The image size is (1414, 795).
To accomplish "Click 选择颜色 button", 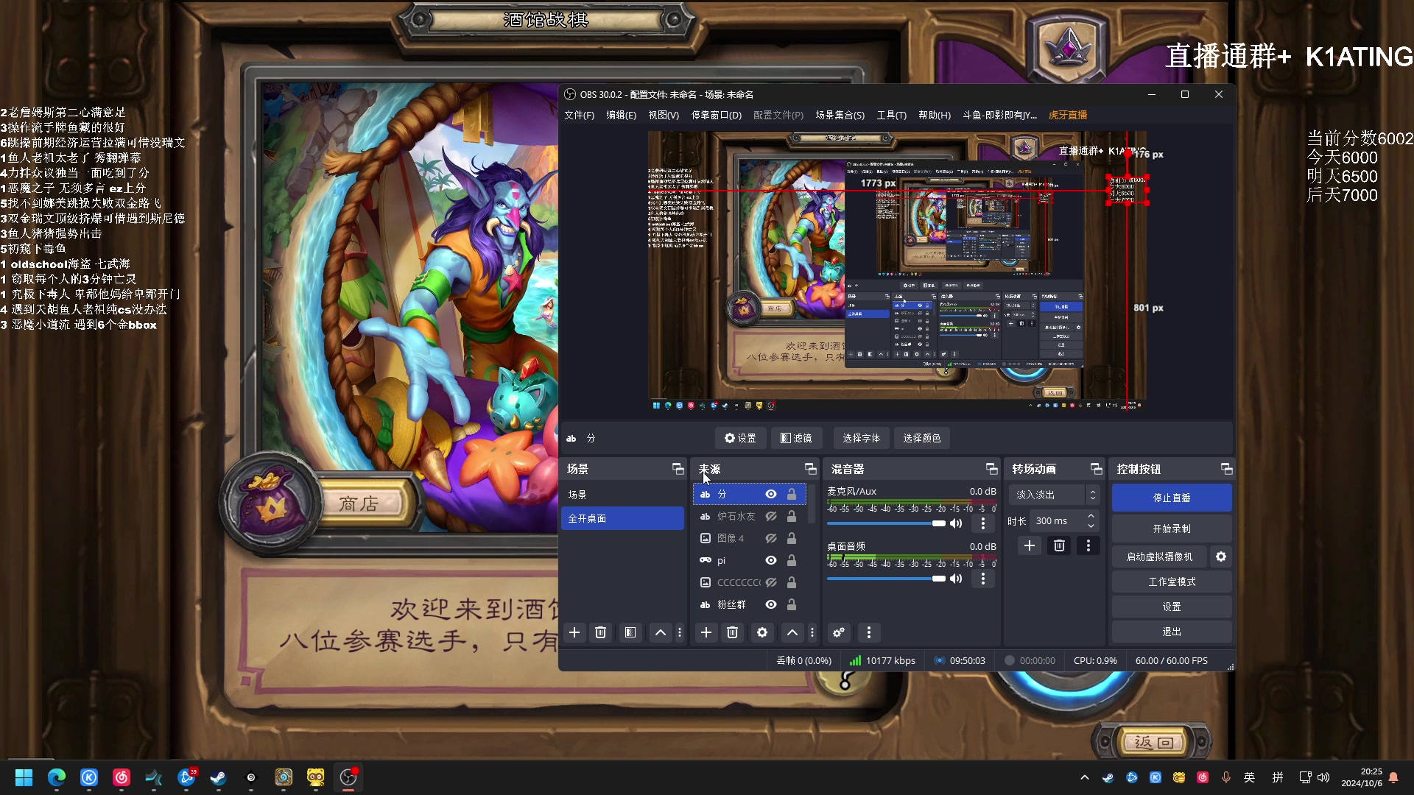I will (x=921, y=438).
